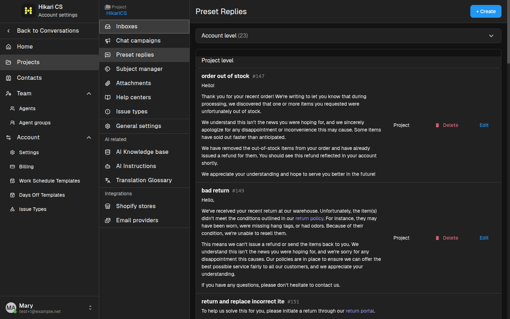Click the Hikari CS logo icon
This screenshot has height=319, width=510.
[28, 11]
